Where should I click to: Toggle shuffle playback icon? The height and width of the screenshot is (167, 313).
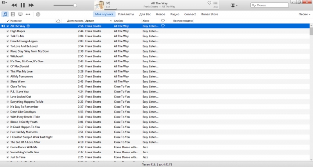[x=108, y=3]
